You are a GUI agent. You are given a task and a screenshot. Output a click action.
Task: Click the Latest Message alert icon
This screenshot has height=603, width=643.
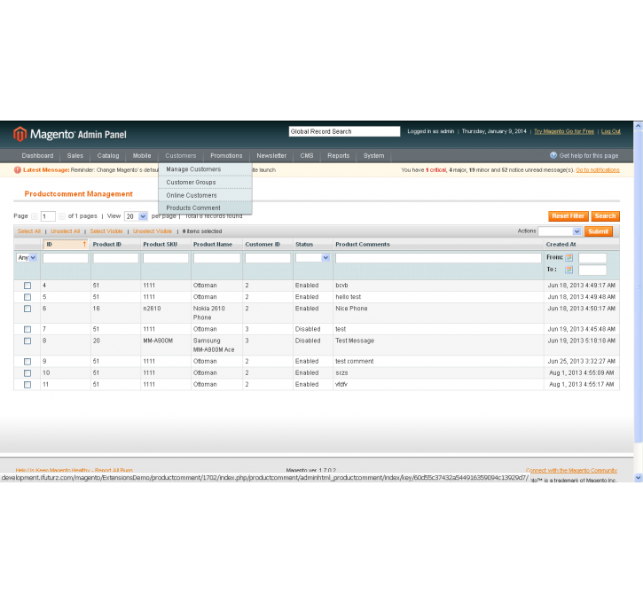click(x=17, y=170)
